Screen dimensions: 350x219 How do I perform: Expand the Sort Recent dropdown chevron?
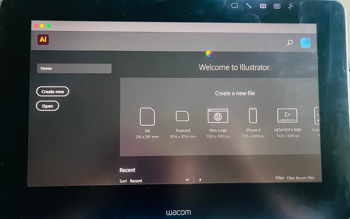point(187,180)
